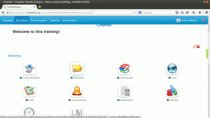Click the Links text link
Image resolution: width=210 pixels, height=118 pixels.
tap(174, 78)
